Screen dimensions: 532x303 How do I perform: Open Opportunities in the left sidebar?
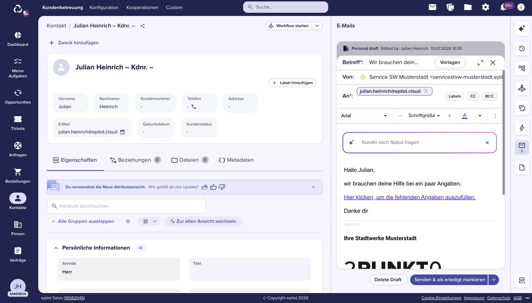18,97
